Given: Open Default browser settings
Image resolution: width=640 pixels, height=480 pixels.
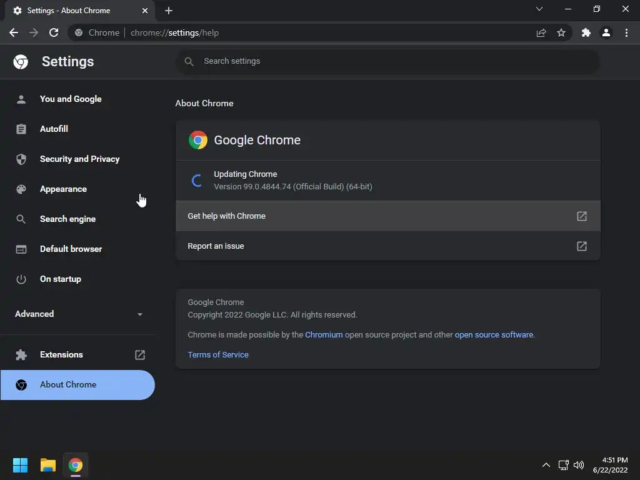Looking at the screenshot, I should coord(77,249).
